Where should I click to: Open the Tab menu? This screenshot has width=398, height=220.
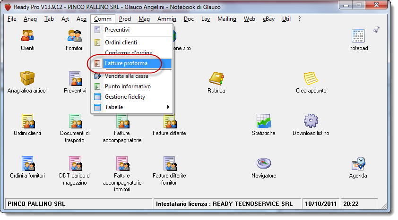[49, 19]
